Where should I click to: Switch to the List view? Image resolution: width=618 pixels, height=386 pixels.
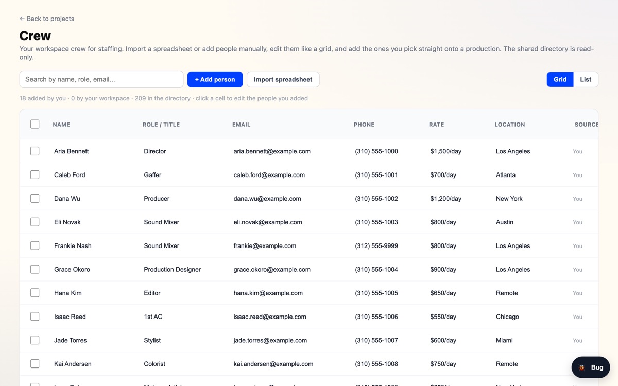click(x=586, y=79)
